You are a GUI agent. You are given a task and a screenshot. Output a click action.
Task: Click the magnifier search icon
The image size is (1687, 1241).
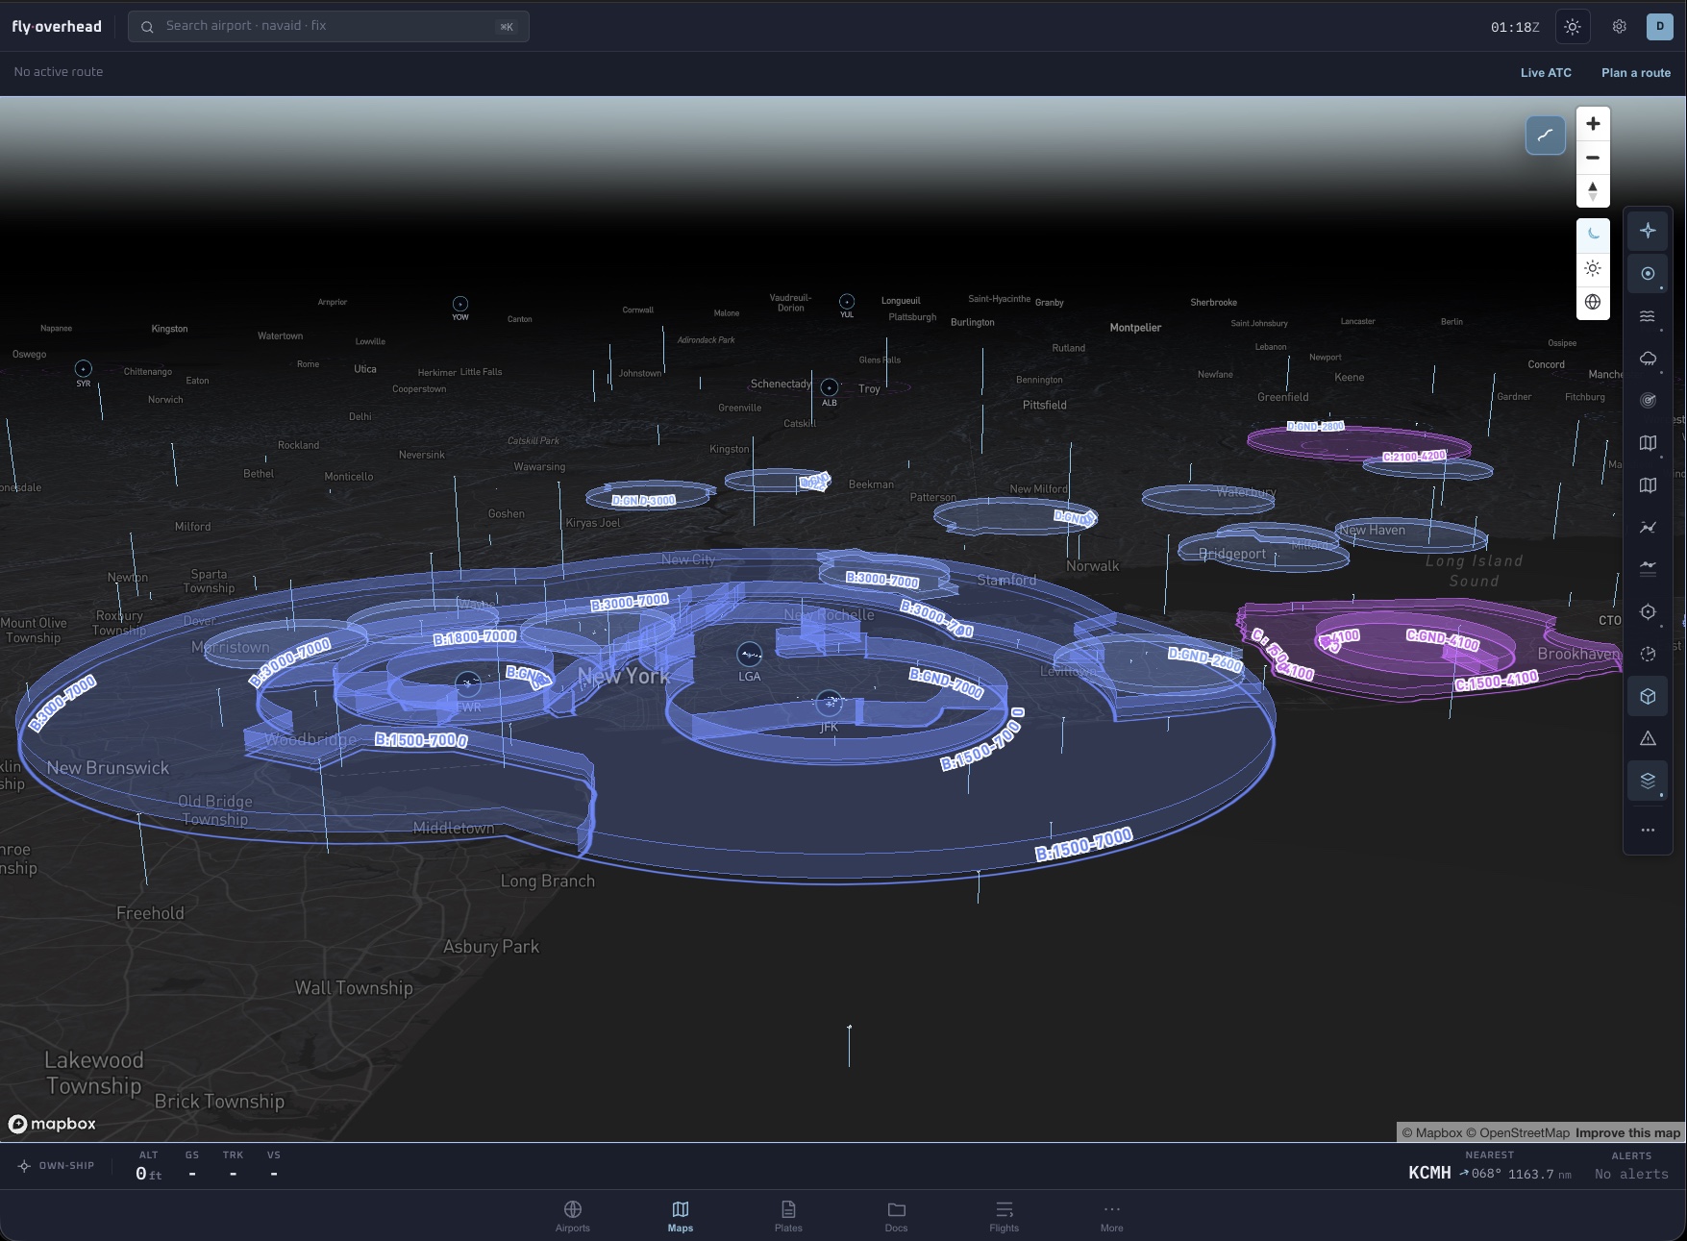tap(147, 27)
